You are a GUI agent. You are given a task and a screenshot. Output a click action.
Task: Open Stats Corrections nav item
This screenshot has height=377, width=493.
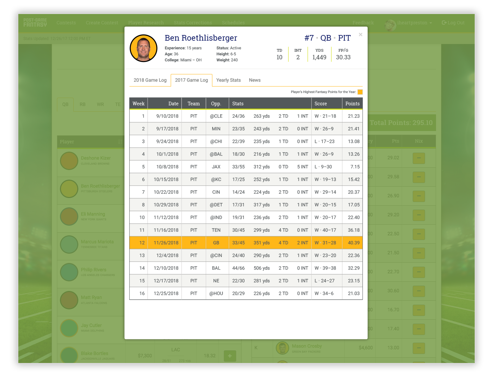point(193,23)
